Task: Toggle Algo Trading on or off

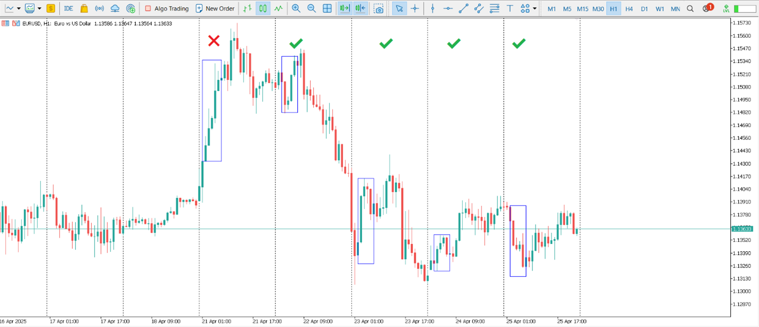Action: pyautogui.click(x=166, y=8)
